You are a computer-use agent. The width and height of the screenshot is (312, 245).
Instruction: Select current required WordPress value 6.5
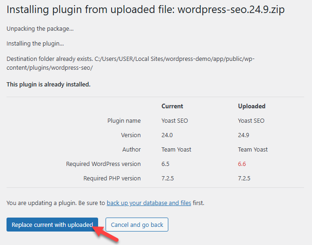(166, 164)
